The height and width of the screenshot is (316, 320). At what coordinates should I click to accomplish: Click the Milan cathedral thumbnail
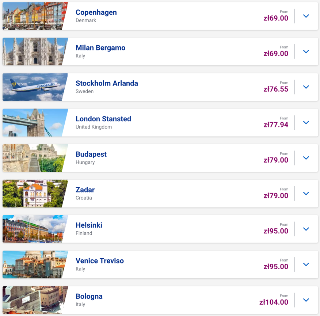(x=35, y=52)
